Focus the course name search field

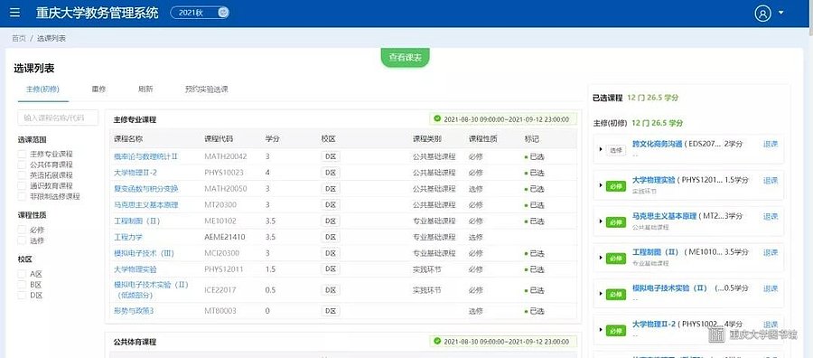(x=58, y=118)
